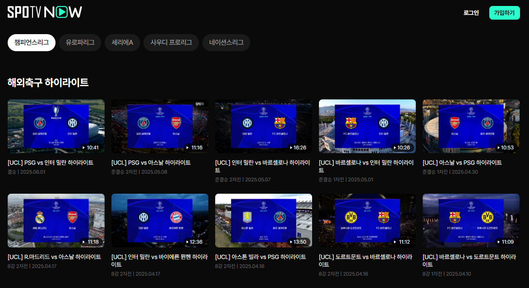Play the R.마드리드 vs 아스날 highlight
Image resolution: width=529 pixels, height=288 pixels.
(56, 221)
